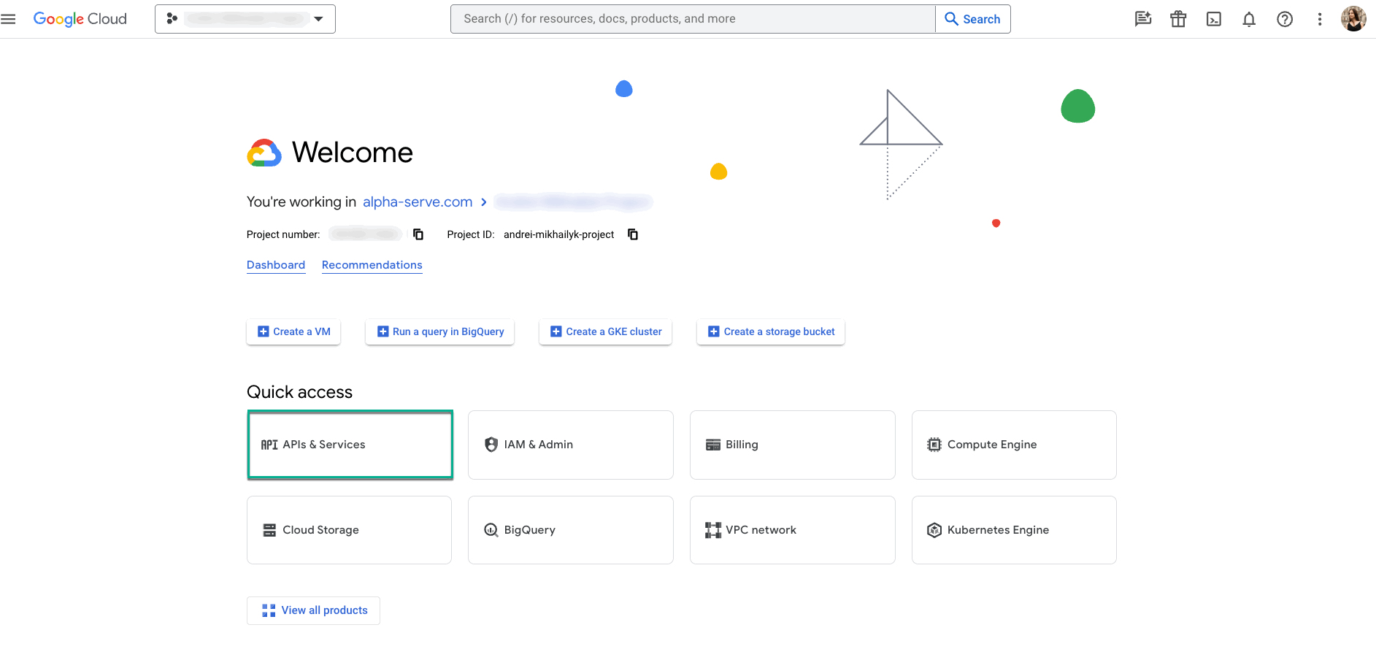Click View all products
The width and height of the screenshot is (1376, 660).
pos(312,610)
